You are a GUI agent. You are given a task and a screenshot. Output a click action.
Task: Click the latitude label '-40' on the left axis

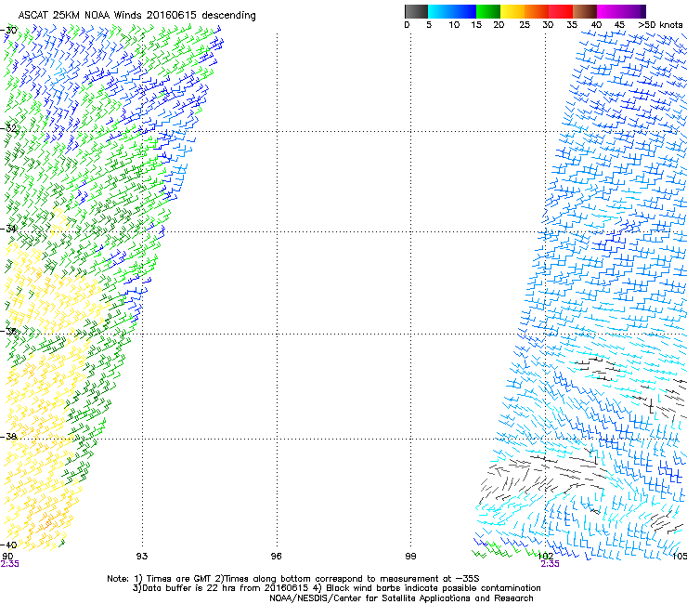point(8,545)
